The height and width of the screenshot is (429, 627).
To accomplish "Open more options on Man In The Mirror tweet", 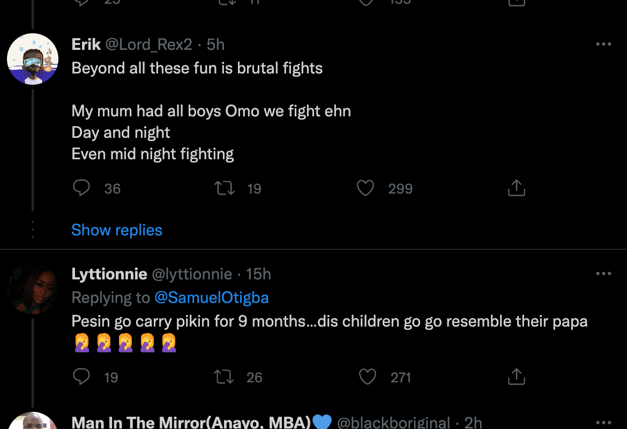I will tap(603, 423).
